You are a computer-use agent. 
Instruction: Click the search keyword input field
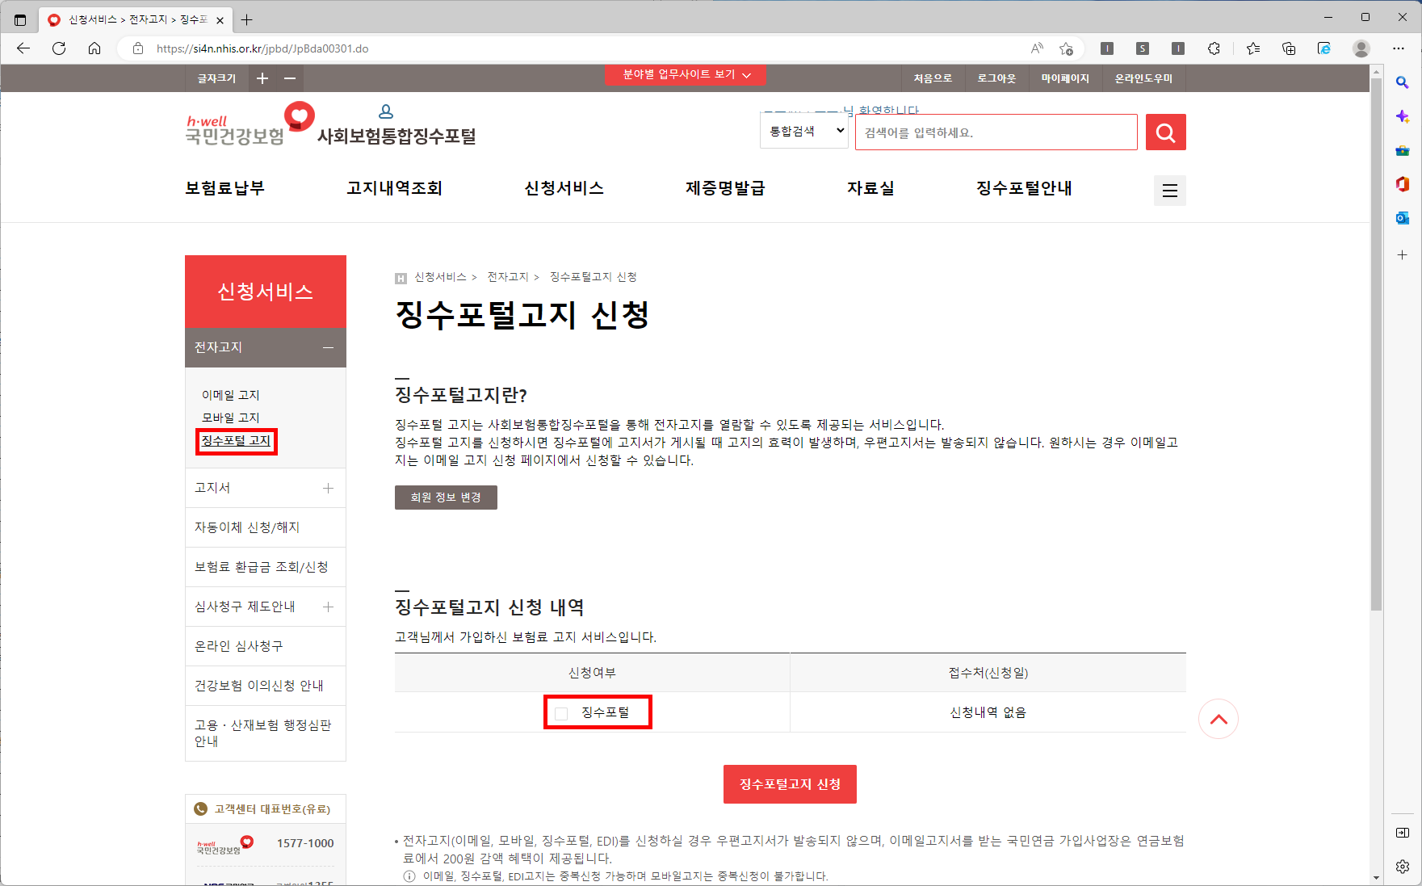tap(996, 132)
